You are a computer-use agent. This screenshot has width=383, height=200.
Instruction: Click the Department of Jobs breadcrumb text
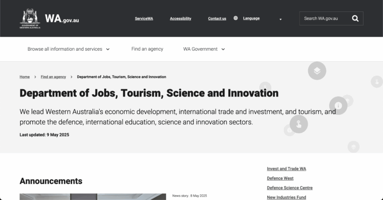pos(121,77)
